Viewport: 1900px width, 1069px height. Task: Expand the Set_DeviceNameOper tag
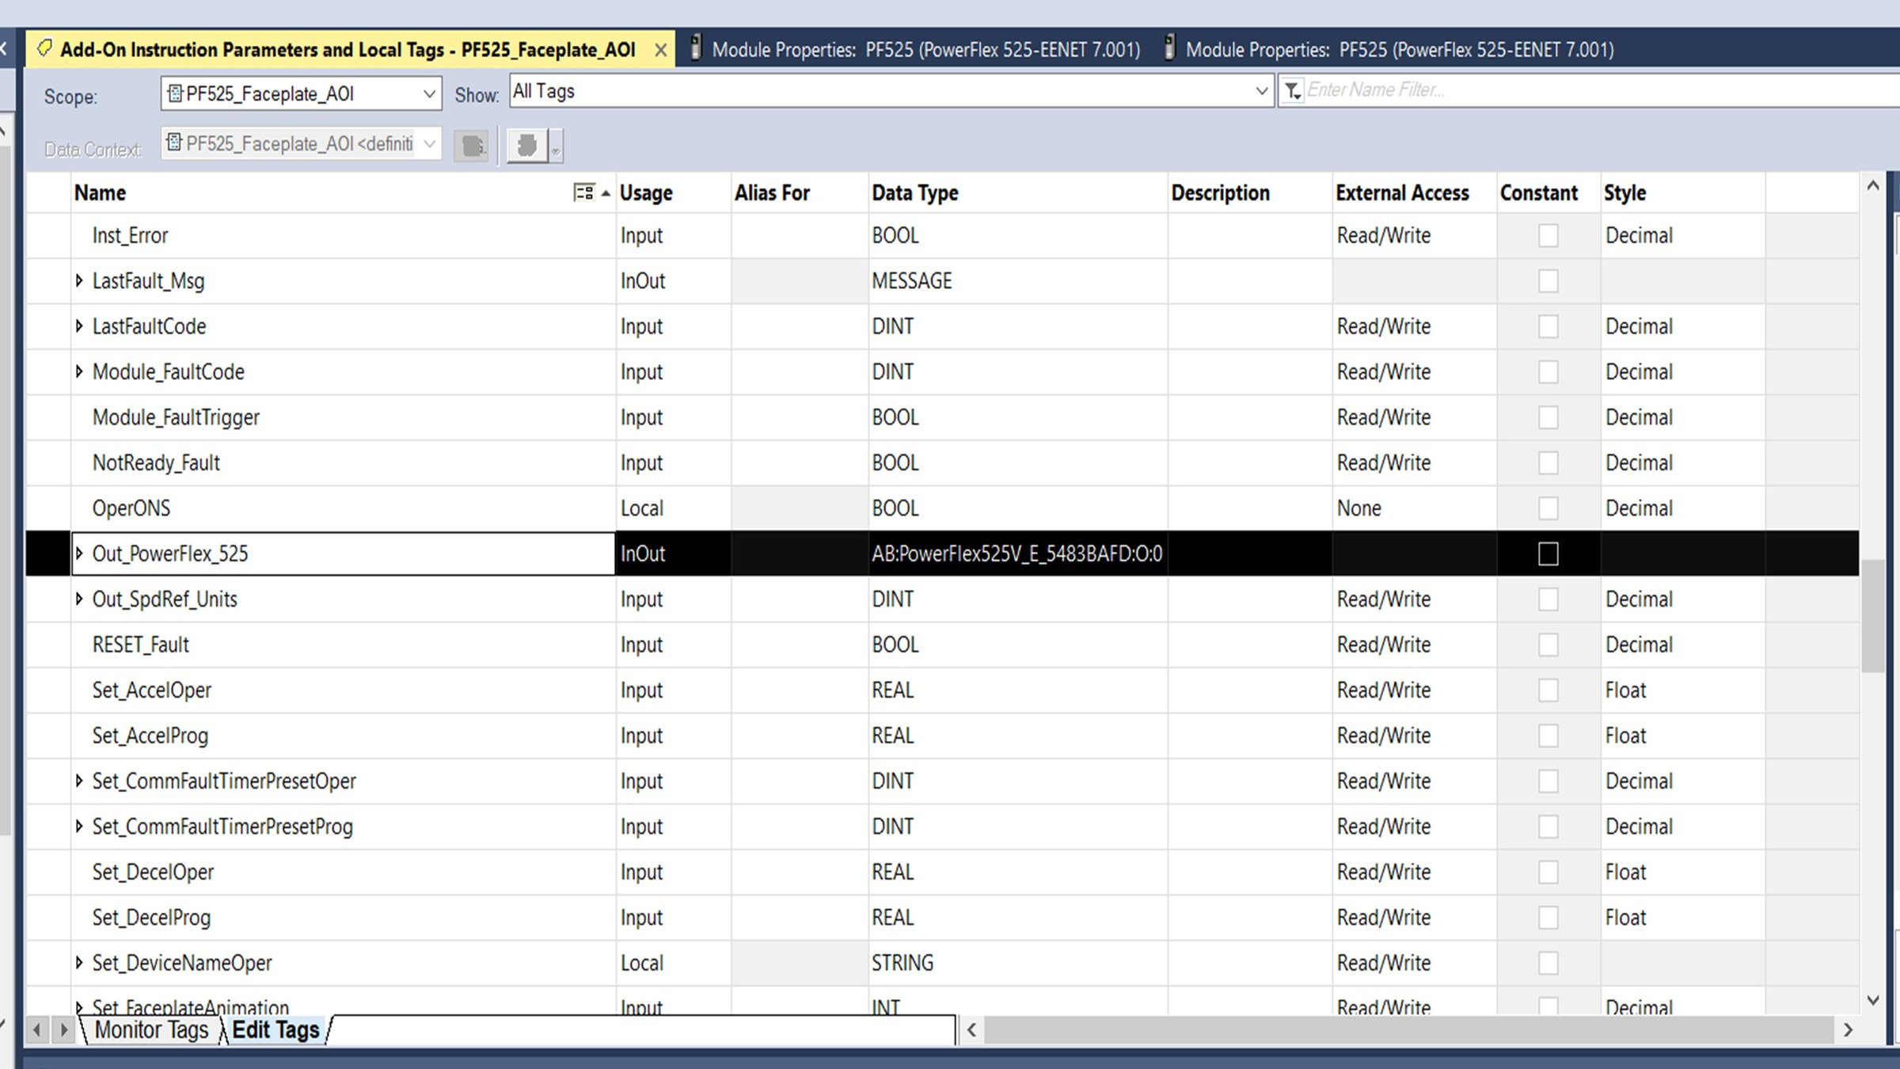[x=79, y=962]
